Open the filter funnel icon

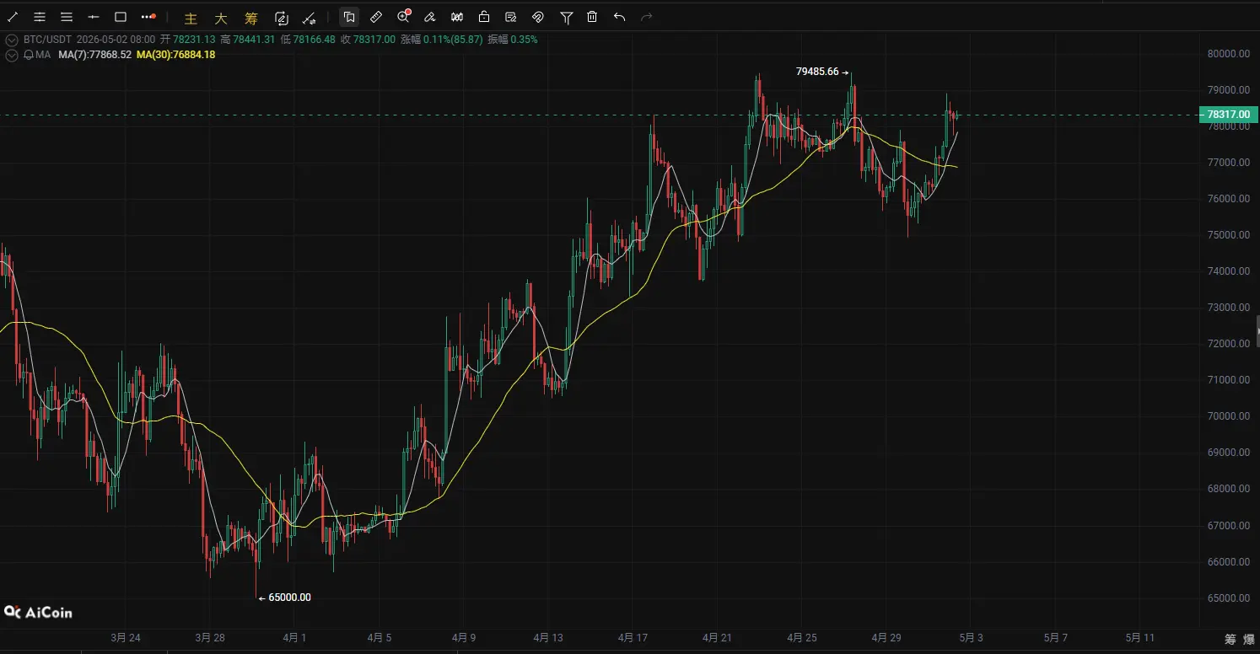click(x=566, y=17)
